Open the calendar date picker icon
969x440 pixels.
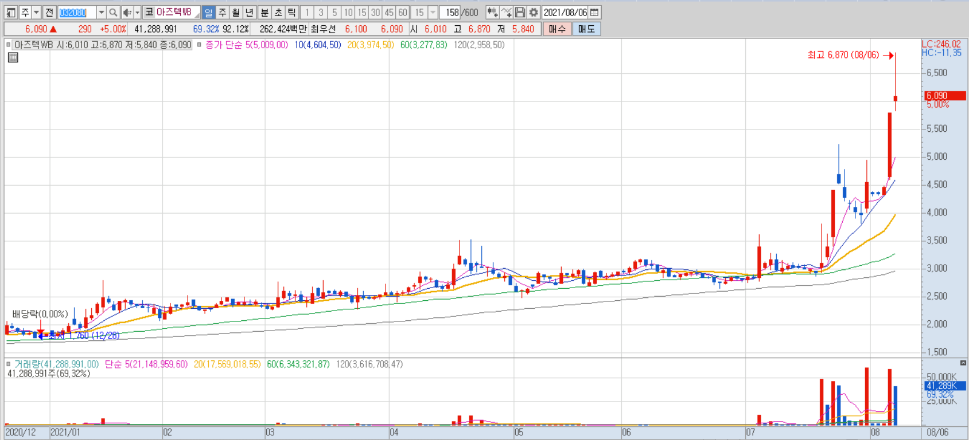(x=594, y=12)
